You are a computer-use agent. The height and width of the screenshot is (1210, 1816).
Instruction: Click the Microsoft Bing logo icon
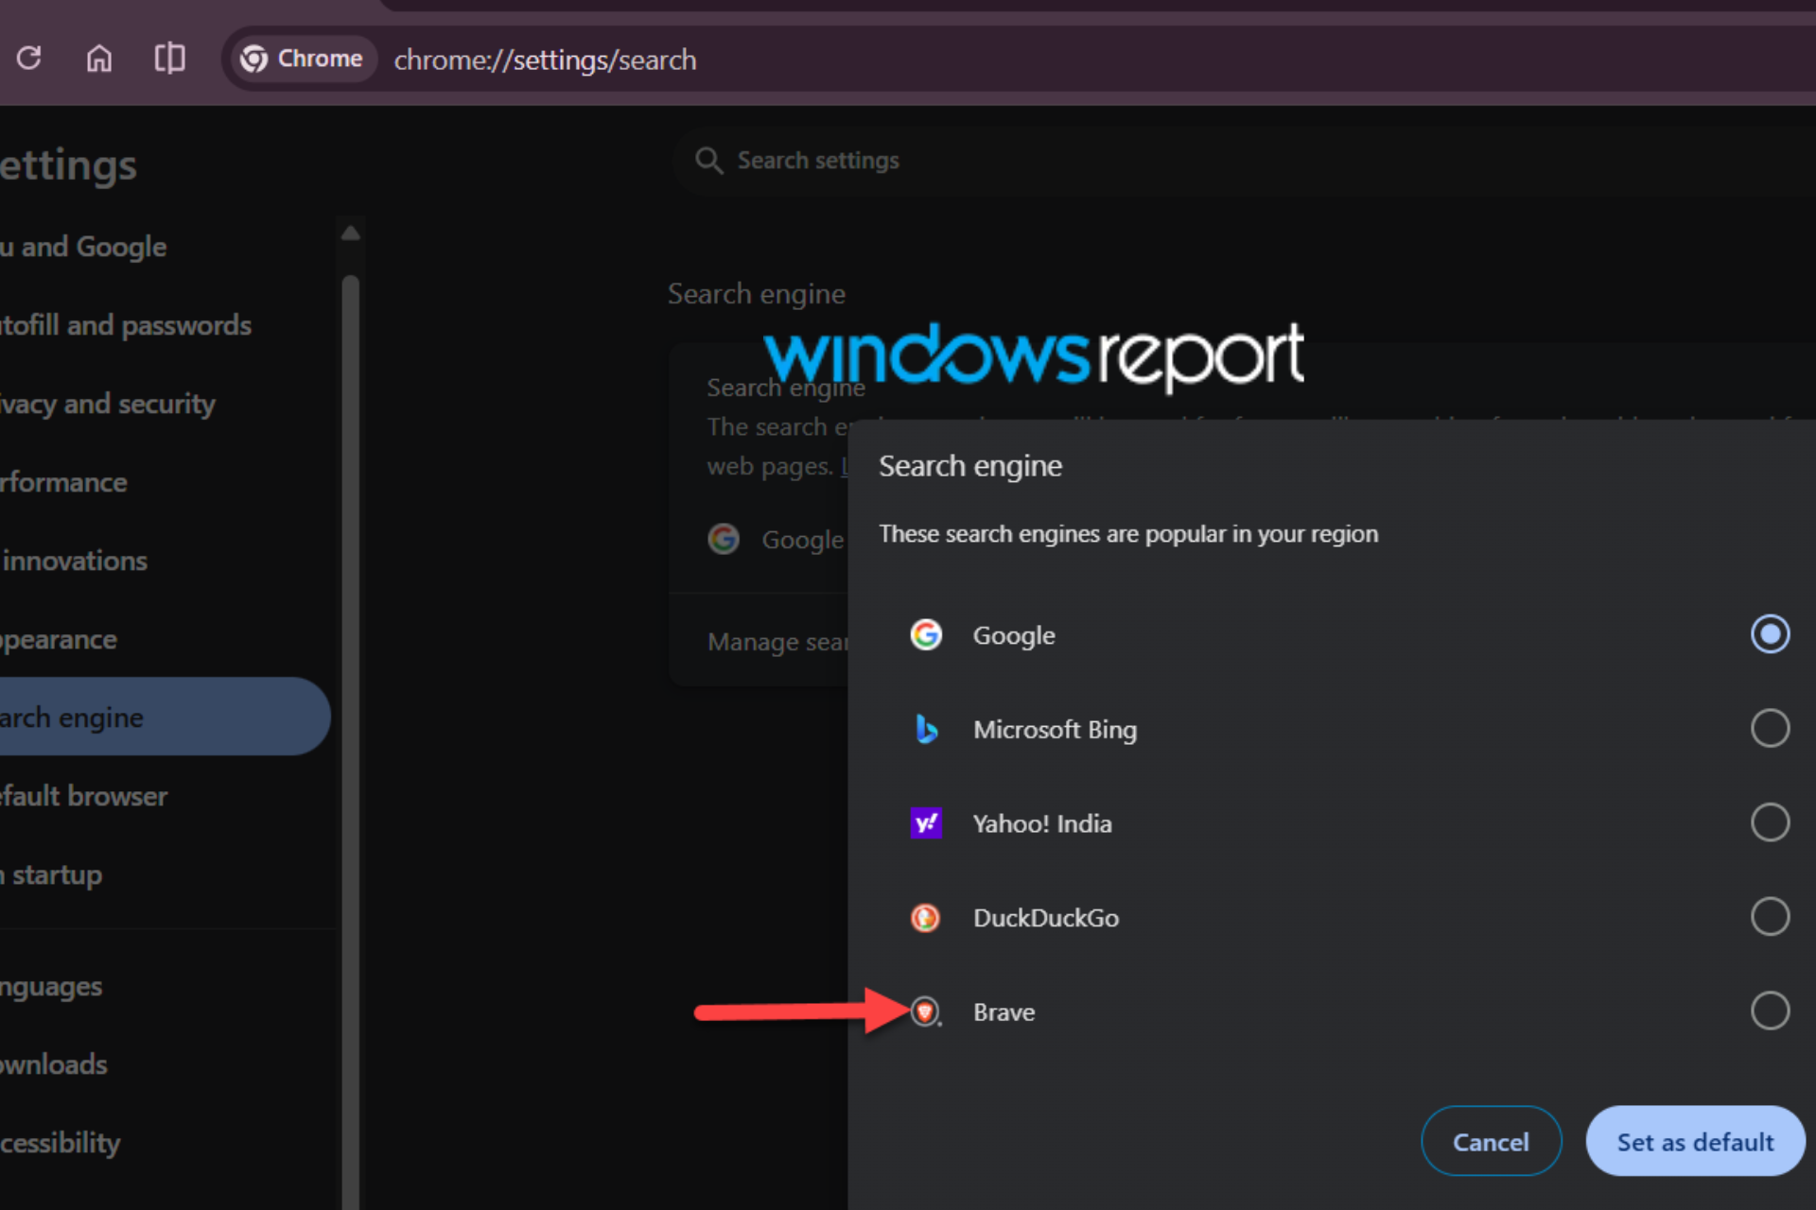point(926,729)
